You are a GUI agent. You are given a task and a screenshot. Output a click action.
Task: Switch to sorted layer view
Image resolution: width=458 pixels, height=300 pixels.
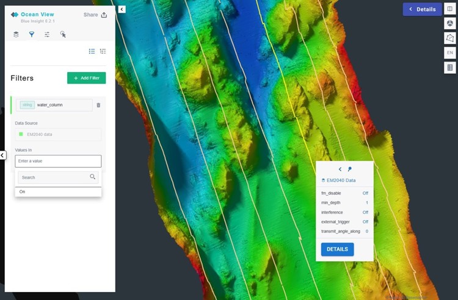(103, 51)
